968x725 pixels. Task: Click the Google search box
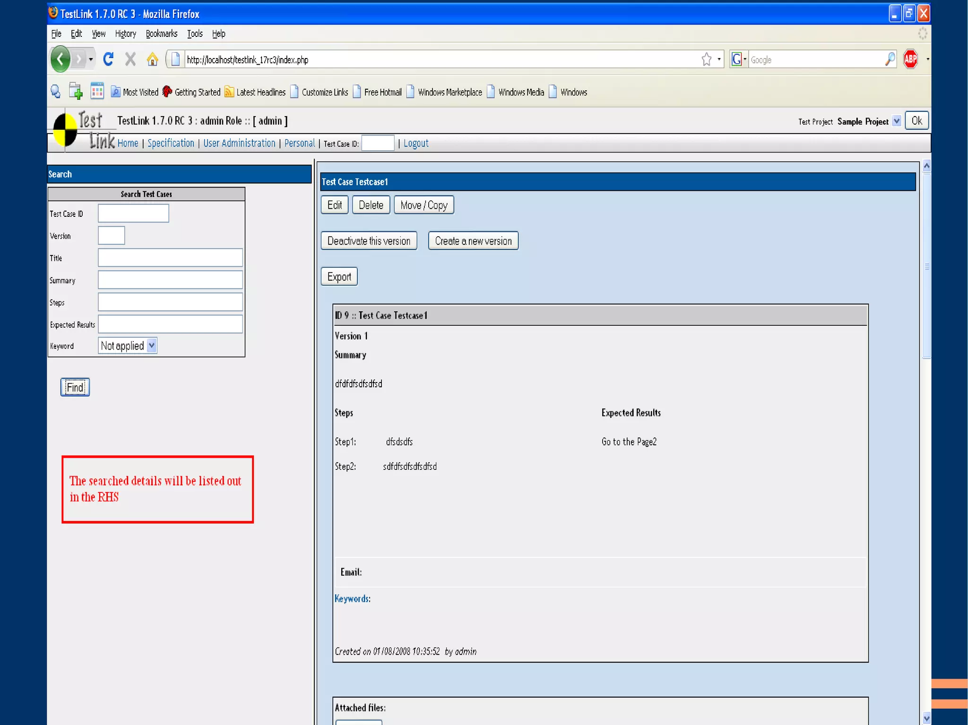816,60
